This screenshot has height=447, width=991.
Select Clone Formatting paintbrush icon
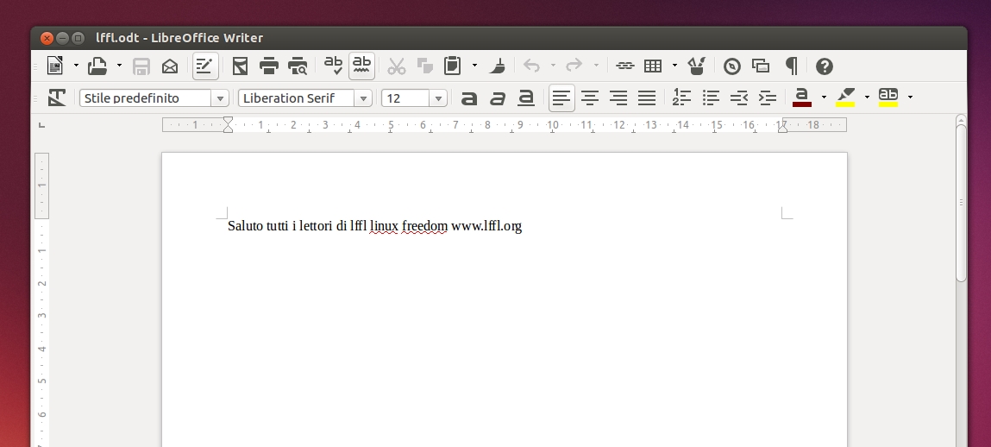[498, 66]
